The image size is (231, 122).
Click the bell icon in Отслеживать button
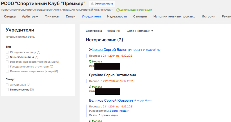tap(92, 4)
